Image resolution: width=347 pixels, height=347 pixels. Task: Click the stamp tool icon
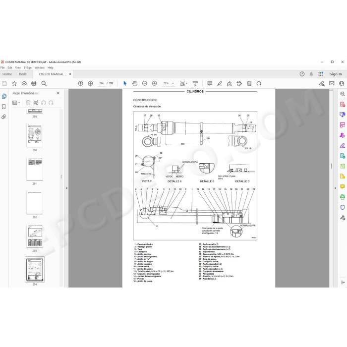pos(239,83)
